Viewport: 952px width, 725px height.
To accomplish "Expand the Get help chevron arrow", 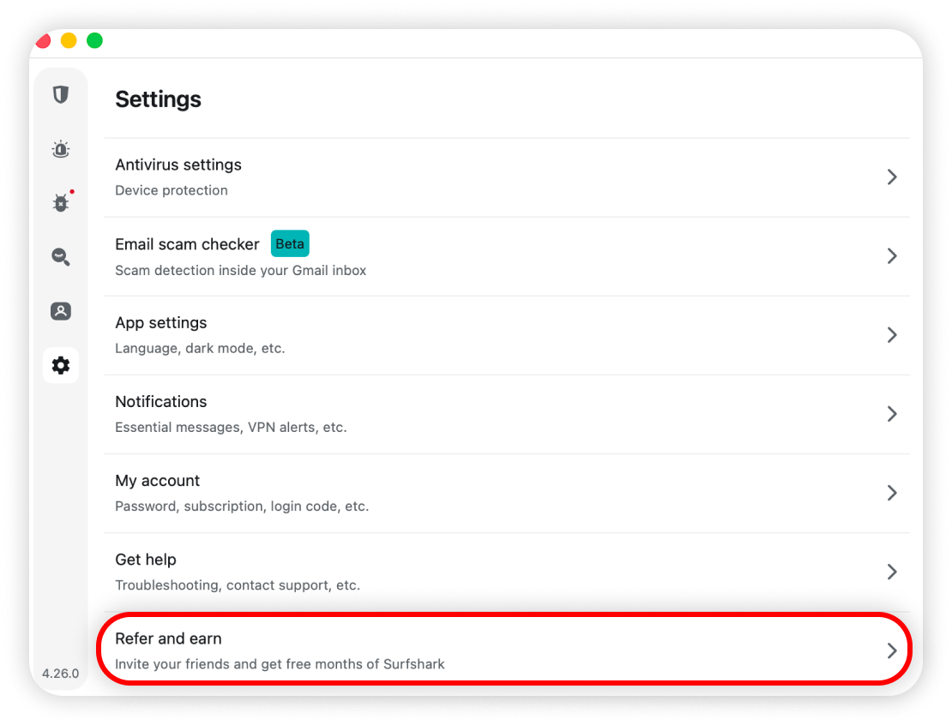I will pos(892,572).
